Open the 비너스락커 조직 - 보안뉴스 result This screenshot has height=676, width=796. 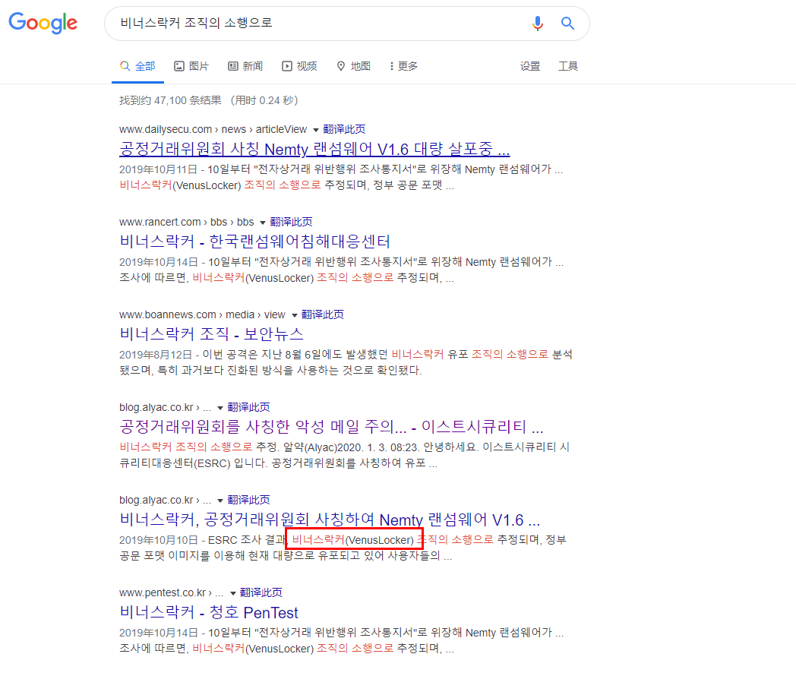click(212, 334)
